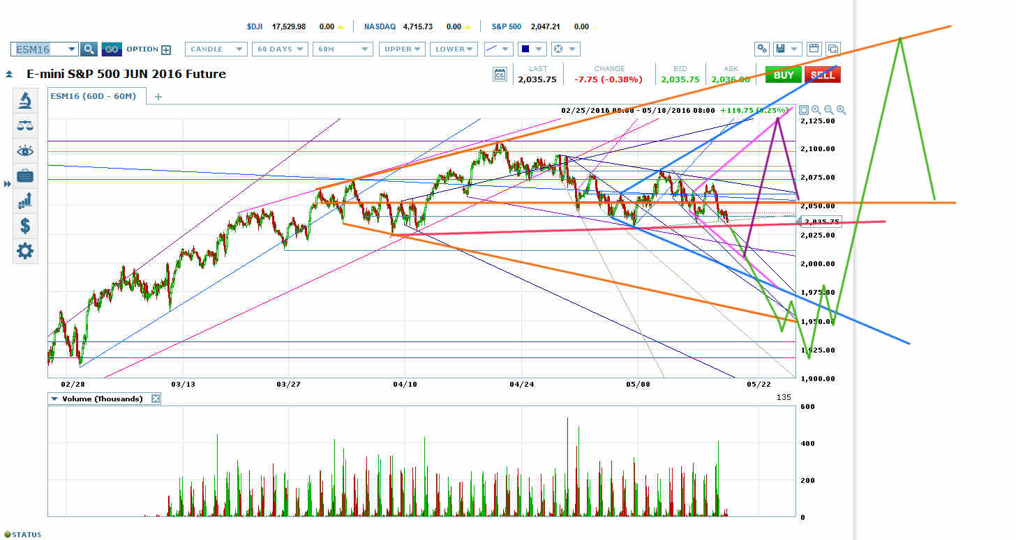Click the first magnifier zoom icon

pos(816,110)
